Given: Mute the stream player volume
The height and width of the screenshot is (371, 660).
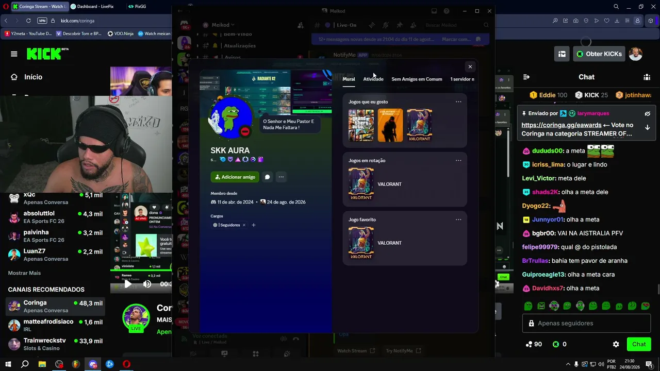Looking at the screenshot, I should pyautogui.click(x=147, y=284).
